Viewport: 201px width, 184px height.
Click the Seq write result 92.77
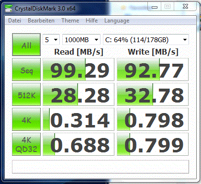[x=153, y=69]
